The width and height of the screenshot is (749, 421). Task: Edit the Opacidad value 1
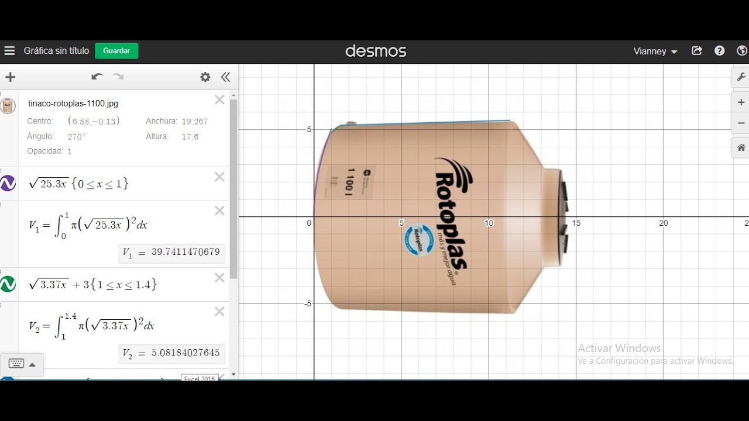(70, 151)
